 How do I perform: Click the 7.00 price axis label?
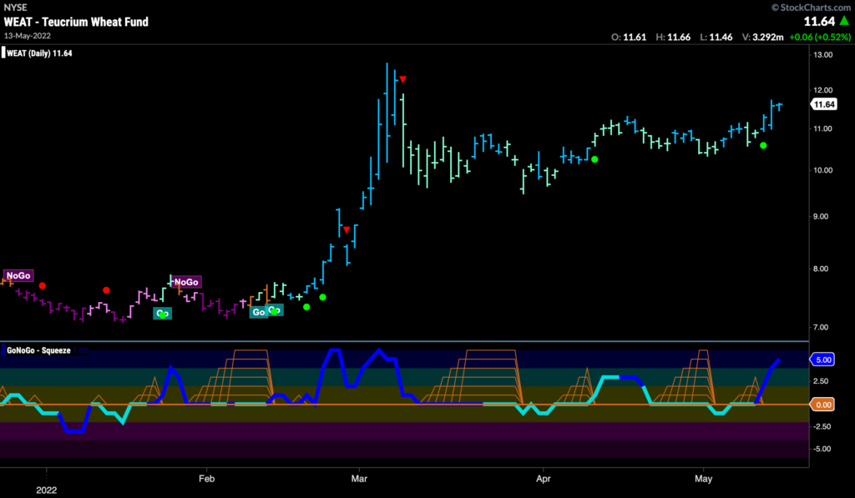coord(821,327)
